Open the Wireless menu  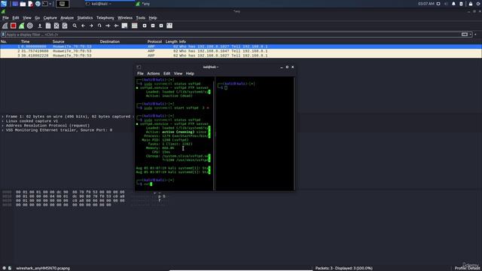pyautogui.click(x=125, y=18)
